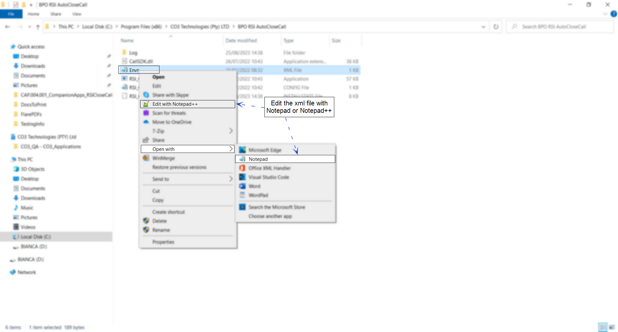Click the shield icon beside Rename
The width and height of the screenshot is (618, 332).
pyautogui.click(x=146, y=230)
